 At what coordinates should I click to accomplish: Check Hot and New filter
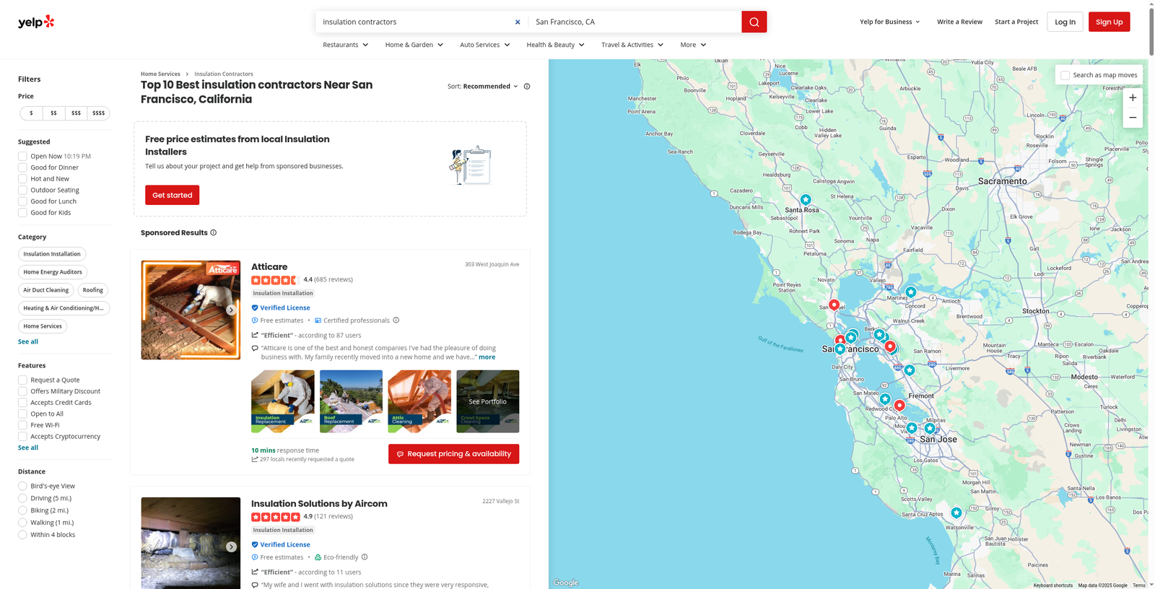[x=22, y=179]
